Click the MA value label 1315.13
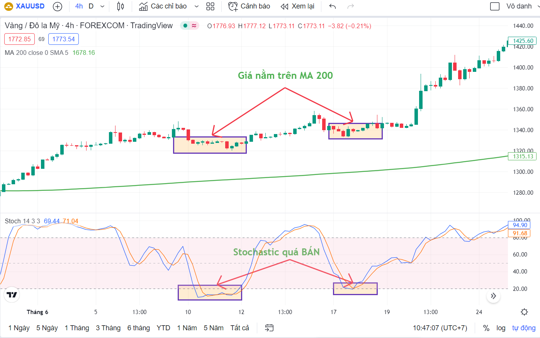The image size is (540, 338). 523,156
